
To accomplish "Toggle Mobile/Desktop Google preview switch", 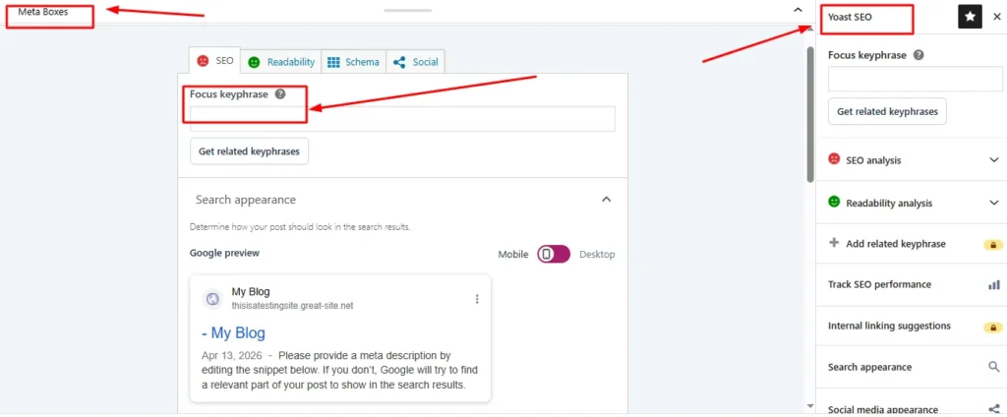I will point(554,255).
